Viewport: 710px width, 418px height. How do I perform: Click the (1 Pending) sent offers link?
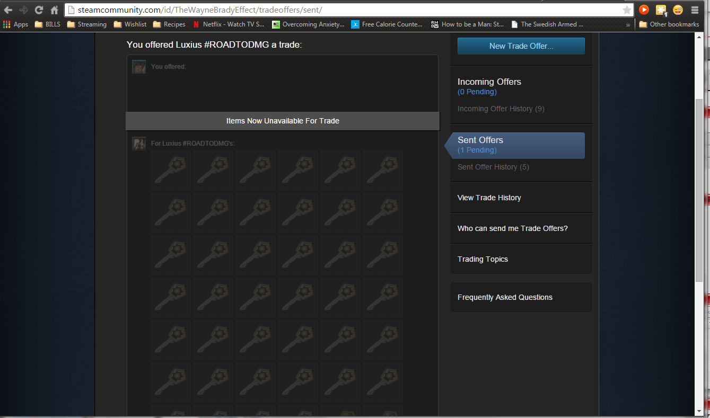pyautogui.click(x=477, y=150)
